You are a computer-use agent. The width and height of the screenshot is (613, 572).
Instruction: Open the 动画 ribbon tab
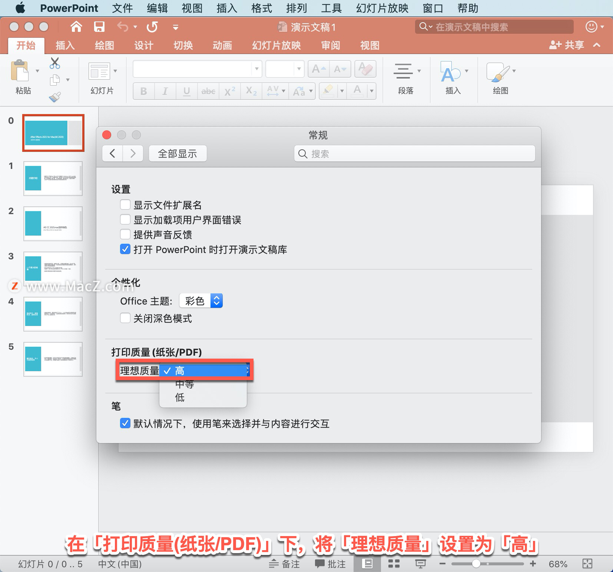[222, 46]
